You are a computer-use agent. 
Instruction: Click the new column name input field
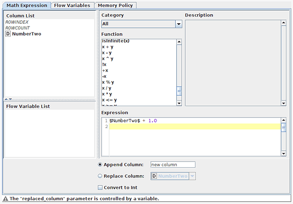pyautogui.click(x=173, y=164)
